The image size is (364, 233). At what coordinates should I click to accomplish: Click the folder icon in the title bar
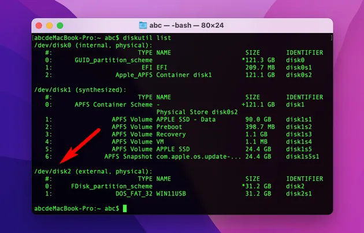(143, 25)
